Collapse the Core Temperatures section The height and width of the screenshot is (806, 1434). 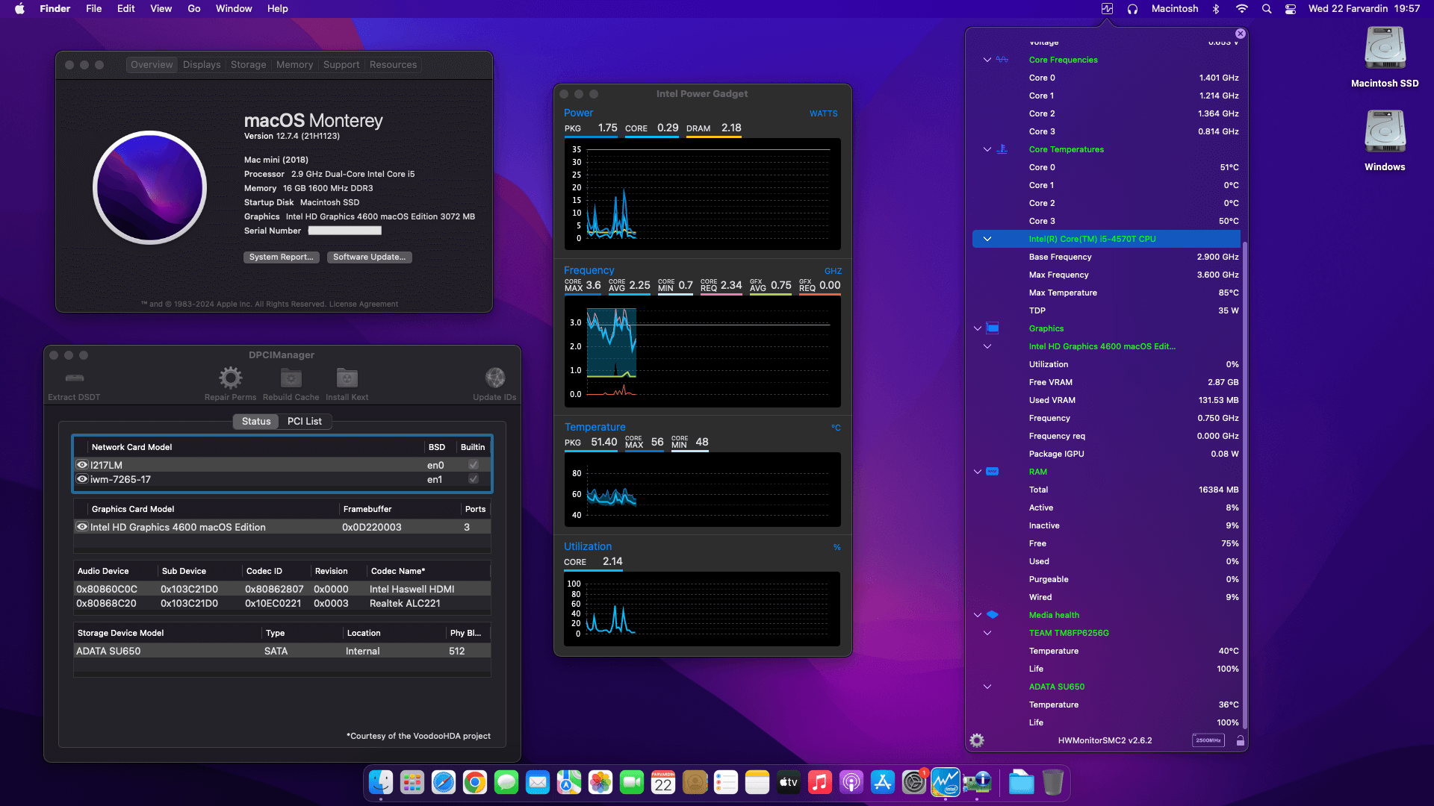pyautogui.click(x=987, y=149)
